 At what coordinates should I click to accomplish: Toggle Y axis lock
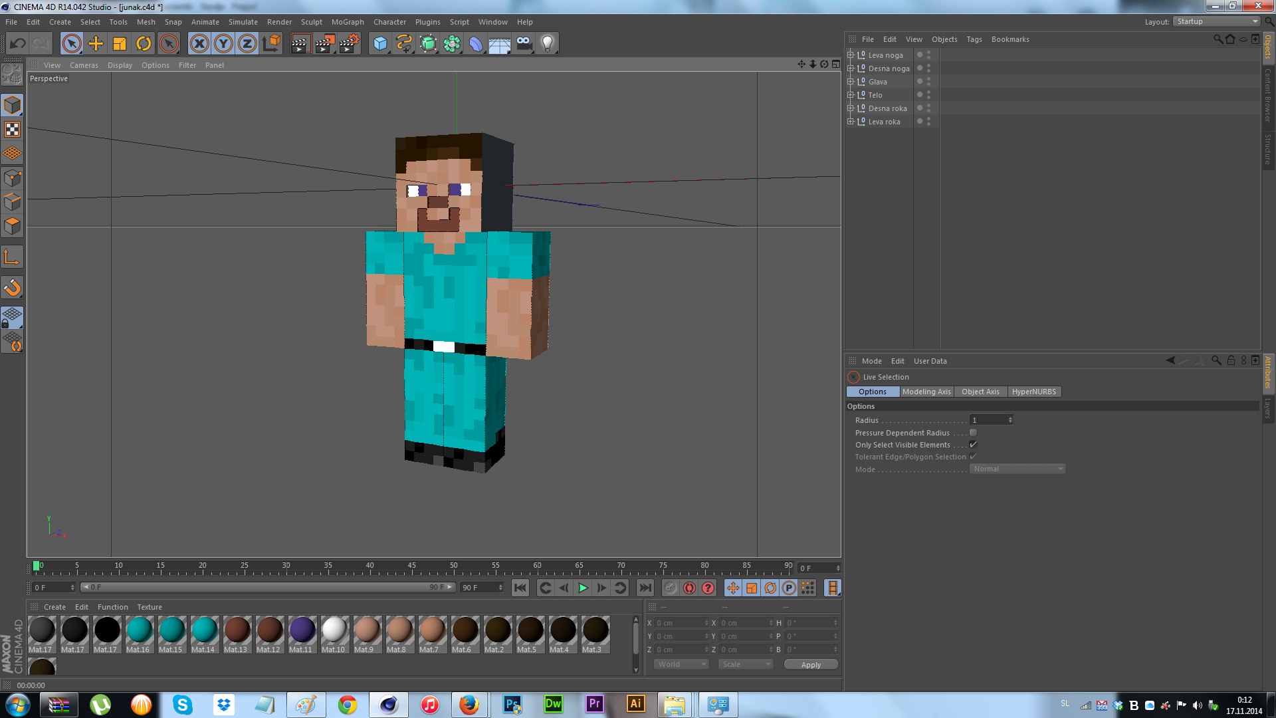pos(223,44)
